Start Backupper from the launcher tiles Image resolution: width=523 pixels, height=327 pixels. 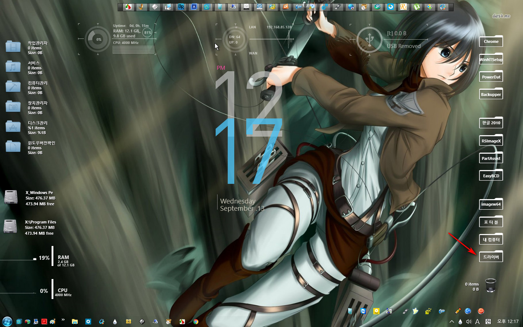pyautogui.click(x=491, y=94)
